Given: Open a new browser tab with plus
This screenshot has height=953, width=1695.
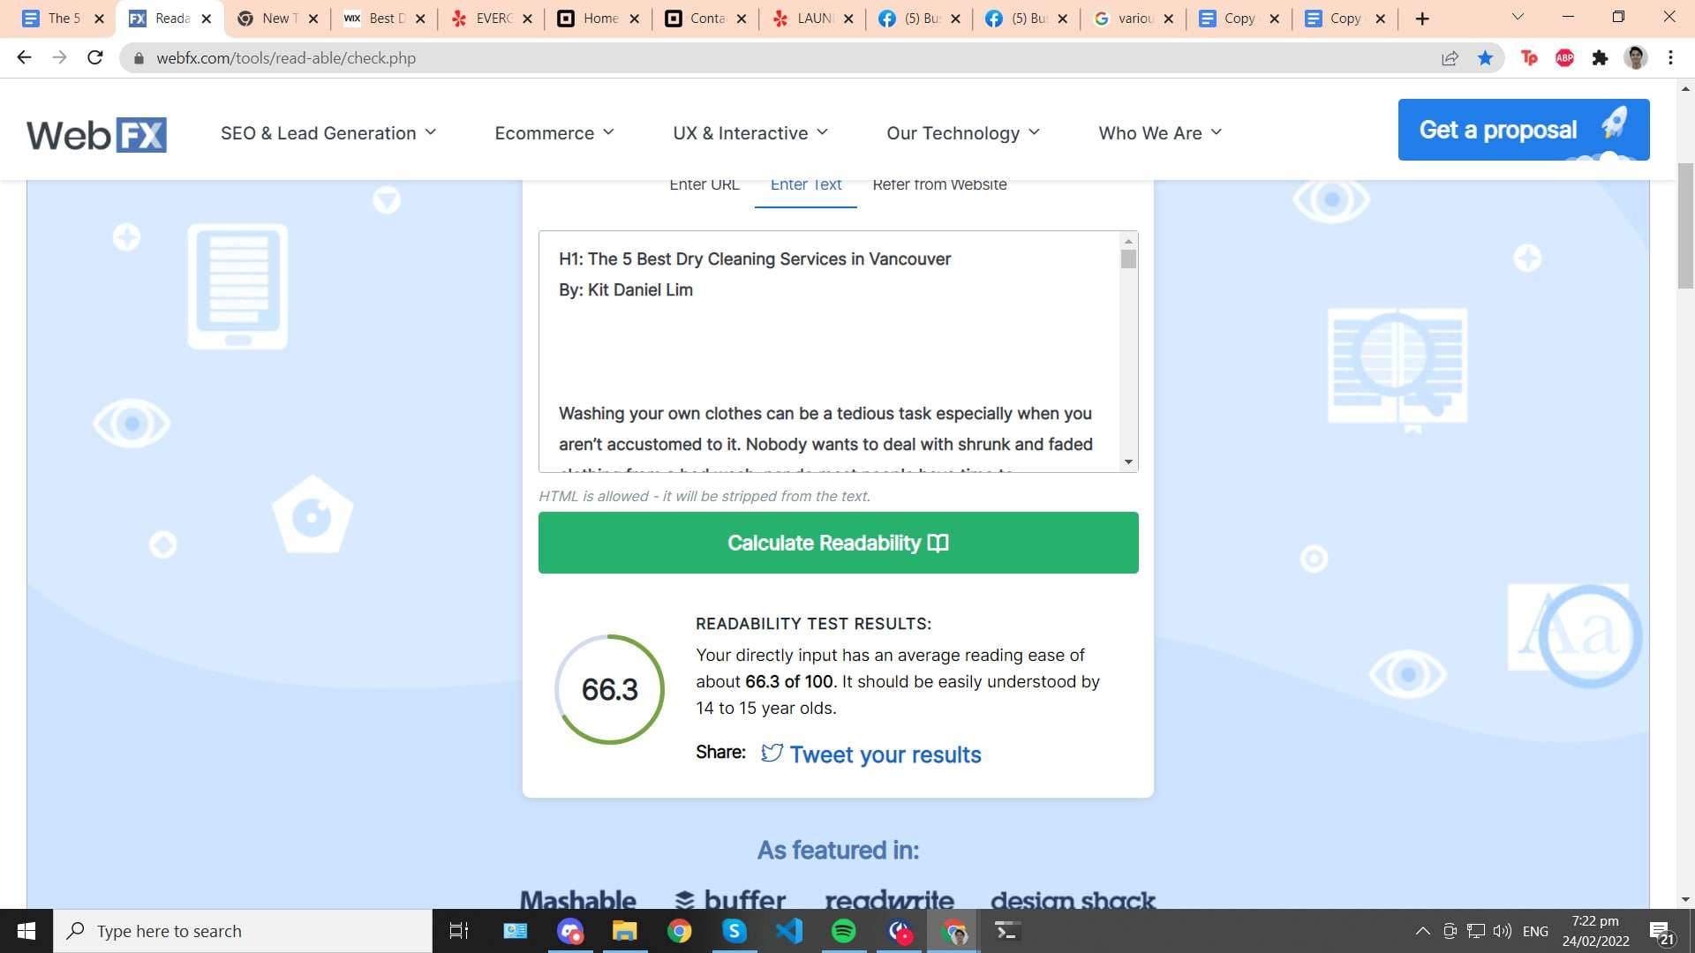Looking at the screenshot, I should (x=1421, y=19).
